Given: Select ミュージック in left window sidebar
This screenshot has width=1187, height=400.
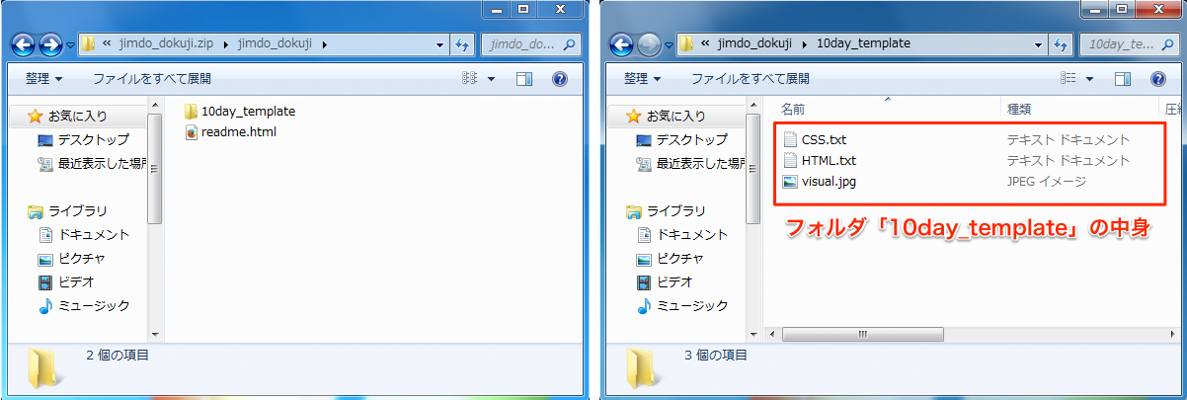Looking at the screenshot, I should pyautogui.click(x=83, y=306).
